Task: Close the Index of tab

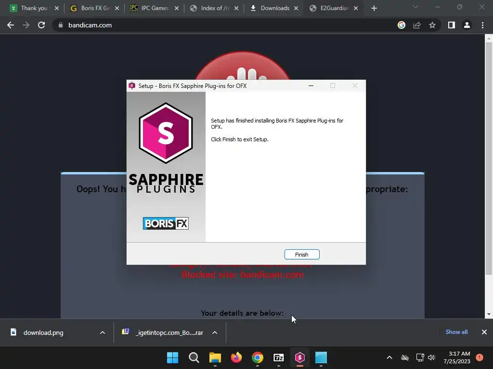Action: pos(236,9)
